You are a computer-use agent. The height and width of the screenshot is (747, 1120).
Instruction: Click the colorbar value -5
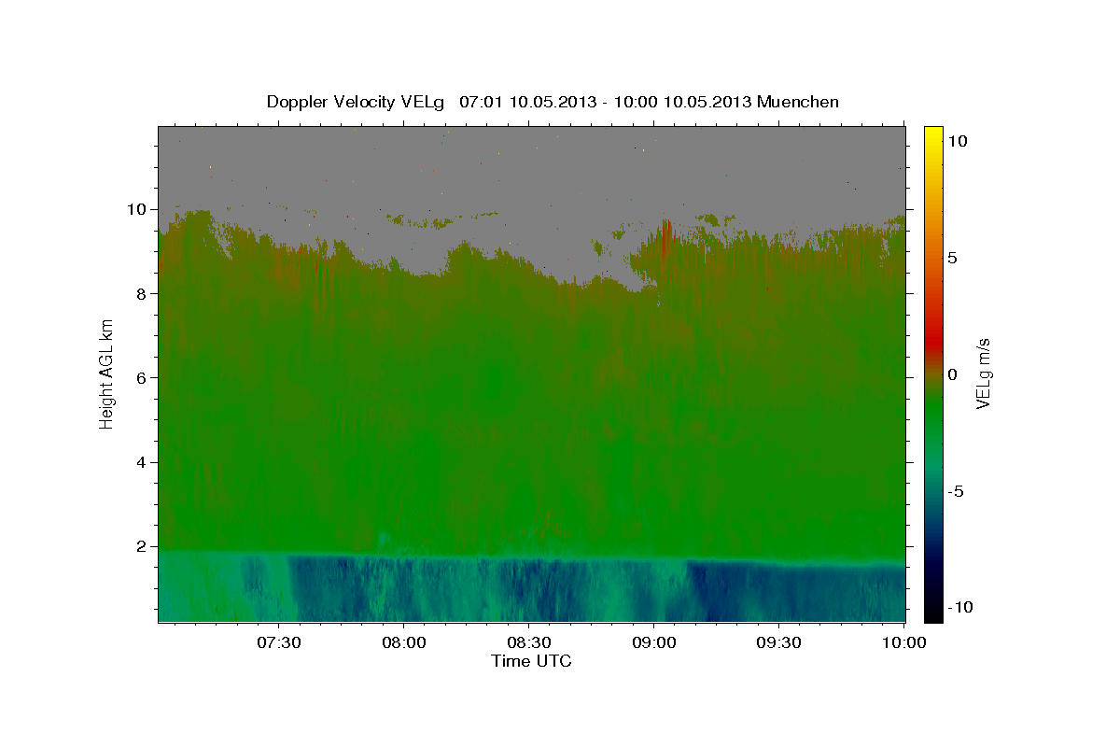point(956,491)
